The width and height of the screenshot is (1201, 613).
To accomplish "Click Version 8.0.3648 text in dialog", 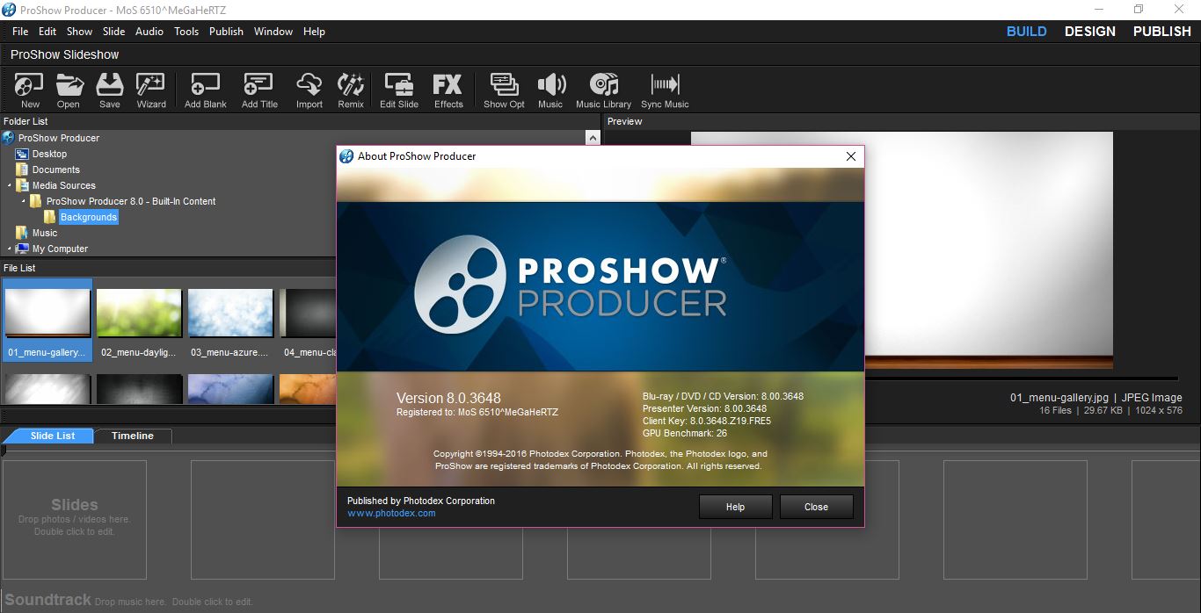I will point(448,398).
